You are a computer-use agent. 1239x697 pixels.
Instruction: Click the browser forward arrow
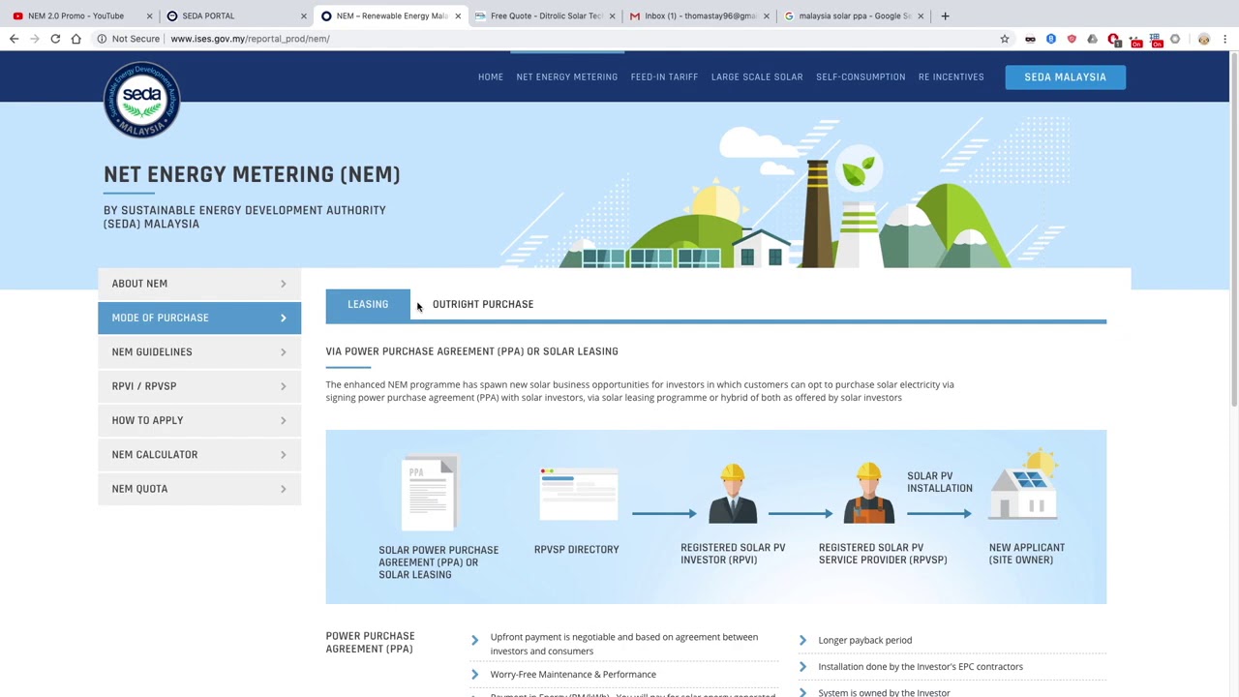35,39
